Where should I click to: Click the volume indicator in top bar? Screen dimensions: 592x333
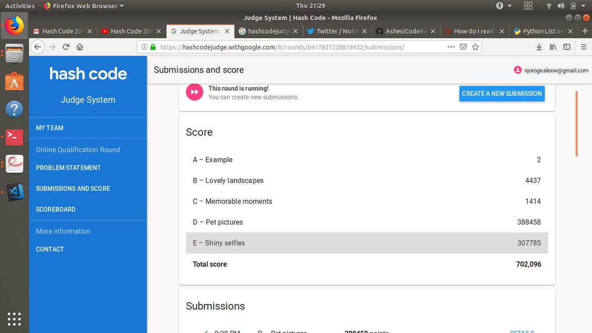[x=561, y=6]
